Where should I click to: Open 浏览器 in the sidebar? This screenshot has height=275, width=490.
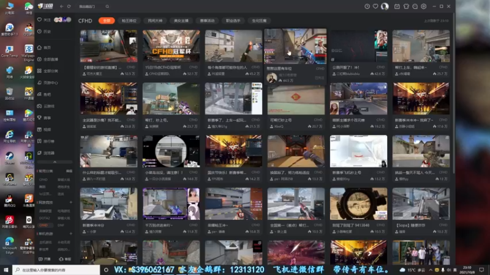pos(46,153)
